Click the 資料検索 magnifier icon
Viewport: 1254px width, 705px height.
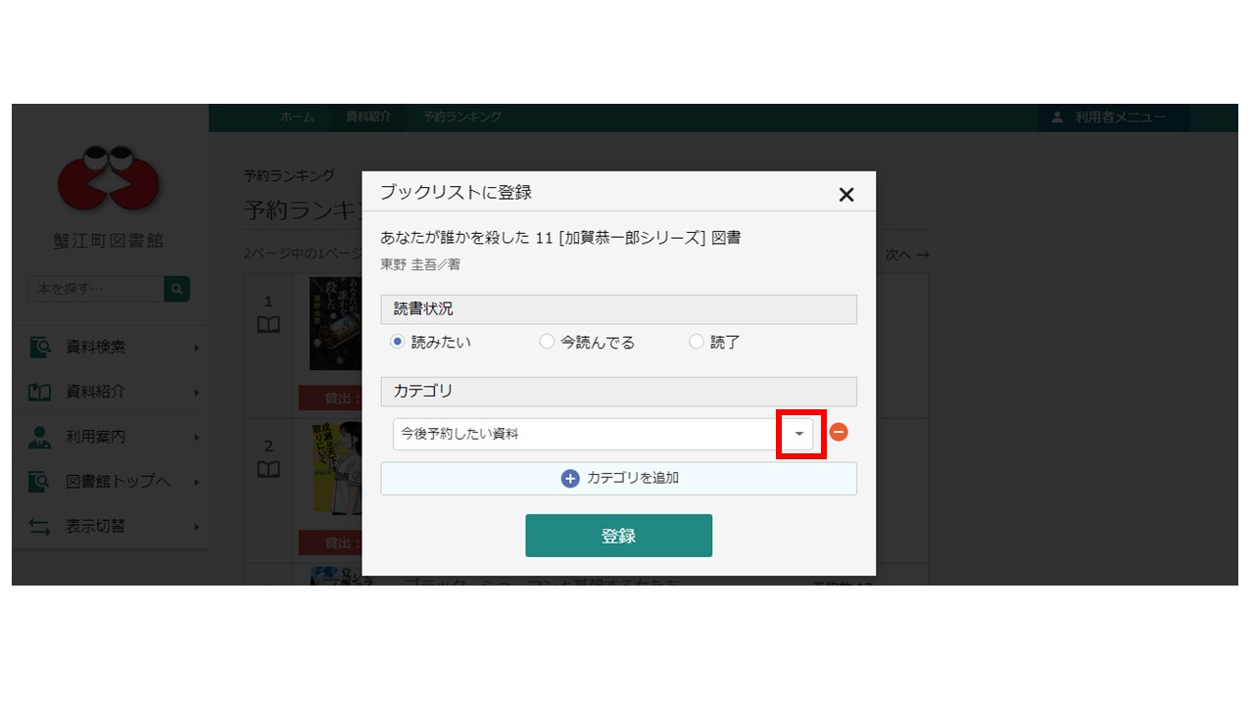pyautogui.click(x=39, y=347)
